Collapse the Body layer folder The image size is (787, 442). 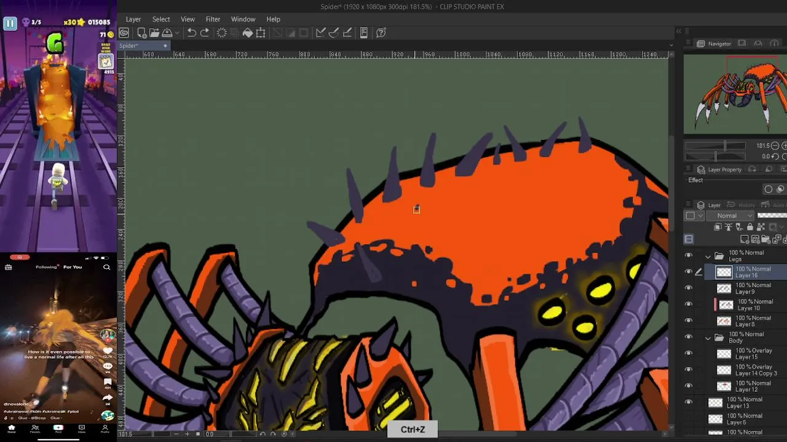tap(708, 338)
